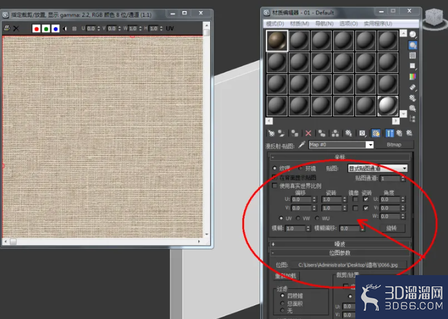Toggle the green channel button

(46, 28)
